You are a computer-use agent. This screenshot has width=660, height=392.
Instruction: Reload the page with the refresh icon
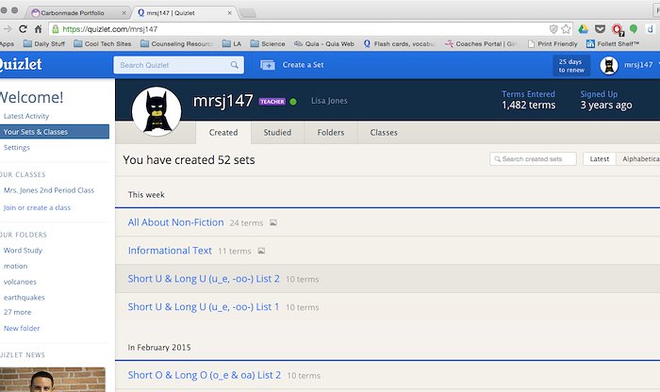tap(23, 29)
